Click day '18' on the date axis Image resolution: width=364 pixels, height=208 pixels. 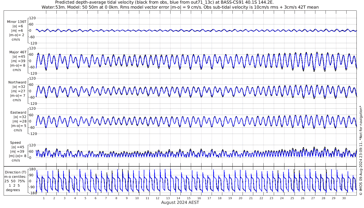tap(220, 198)
